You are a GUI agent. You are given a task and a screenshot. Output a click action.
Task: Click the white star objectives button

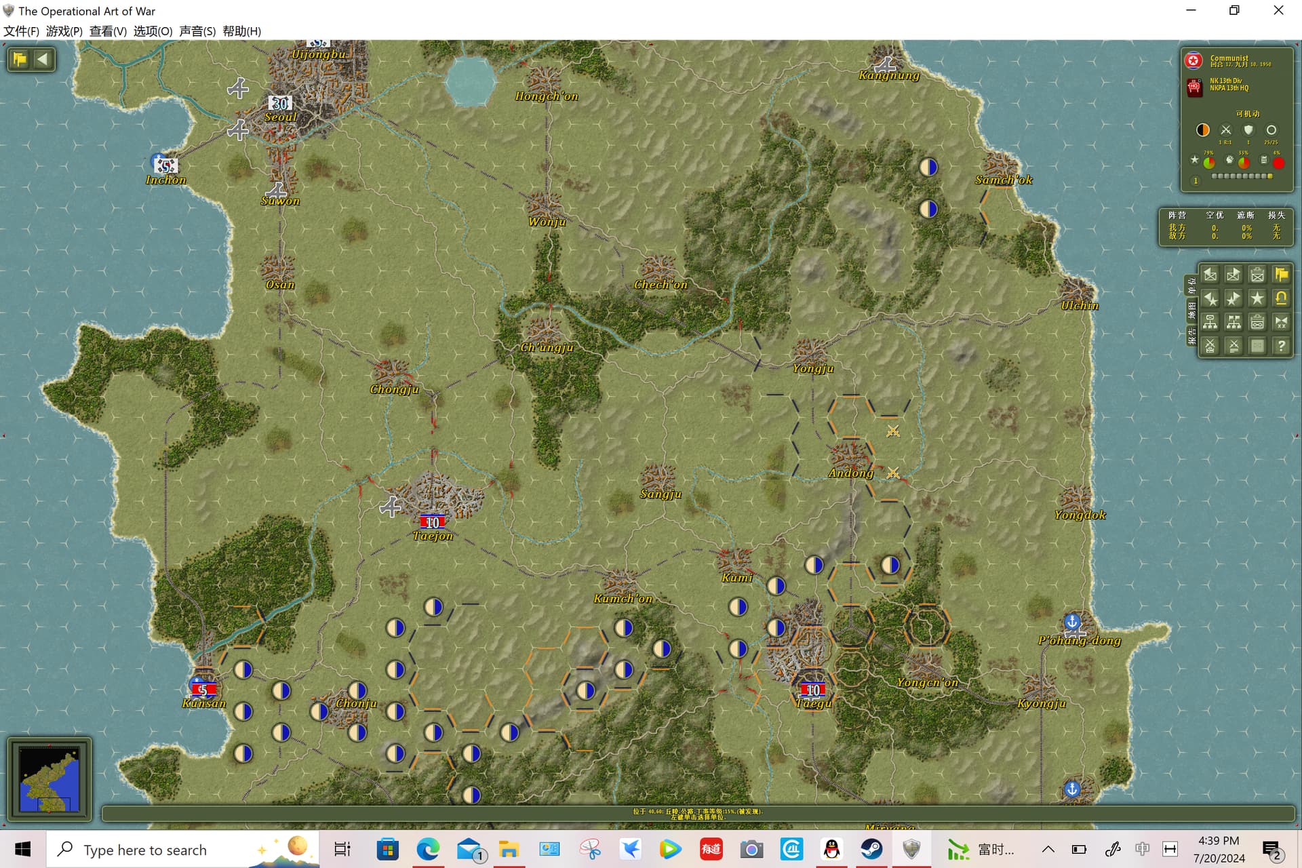[x=1257, y=298]
